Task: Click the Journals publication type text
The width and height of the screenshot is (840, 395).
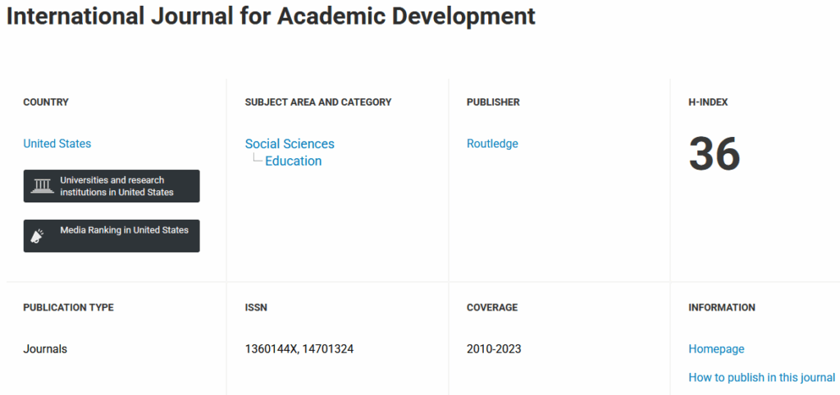Action: 45,349
